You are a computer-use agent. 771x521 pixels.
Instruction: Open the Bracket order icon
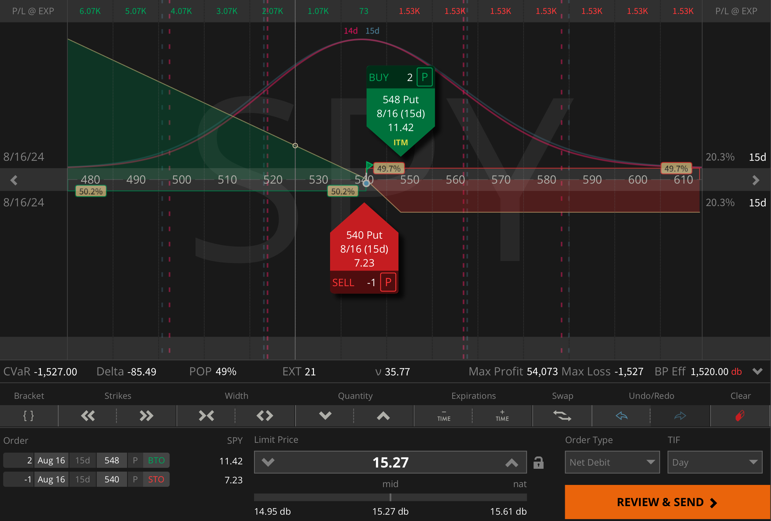[29, 416]
